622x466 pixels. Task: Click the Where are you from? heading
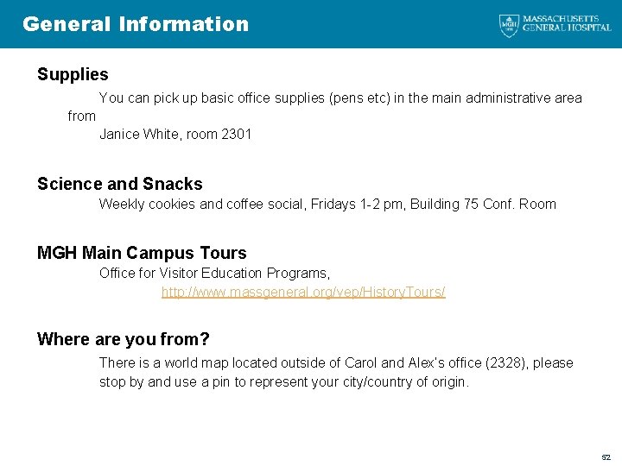[x=123, y=339]
